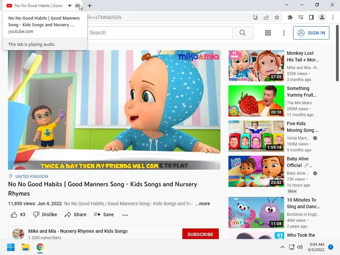Open the Baby Alive Official thumbnail
Image resolution: width=340 pixels, height=255 pixels.
[256, 171]
